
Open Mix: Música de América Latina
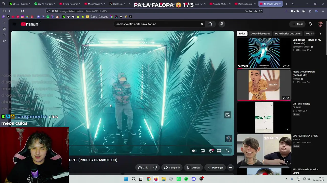click(305, 171)
